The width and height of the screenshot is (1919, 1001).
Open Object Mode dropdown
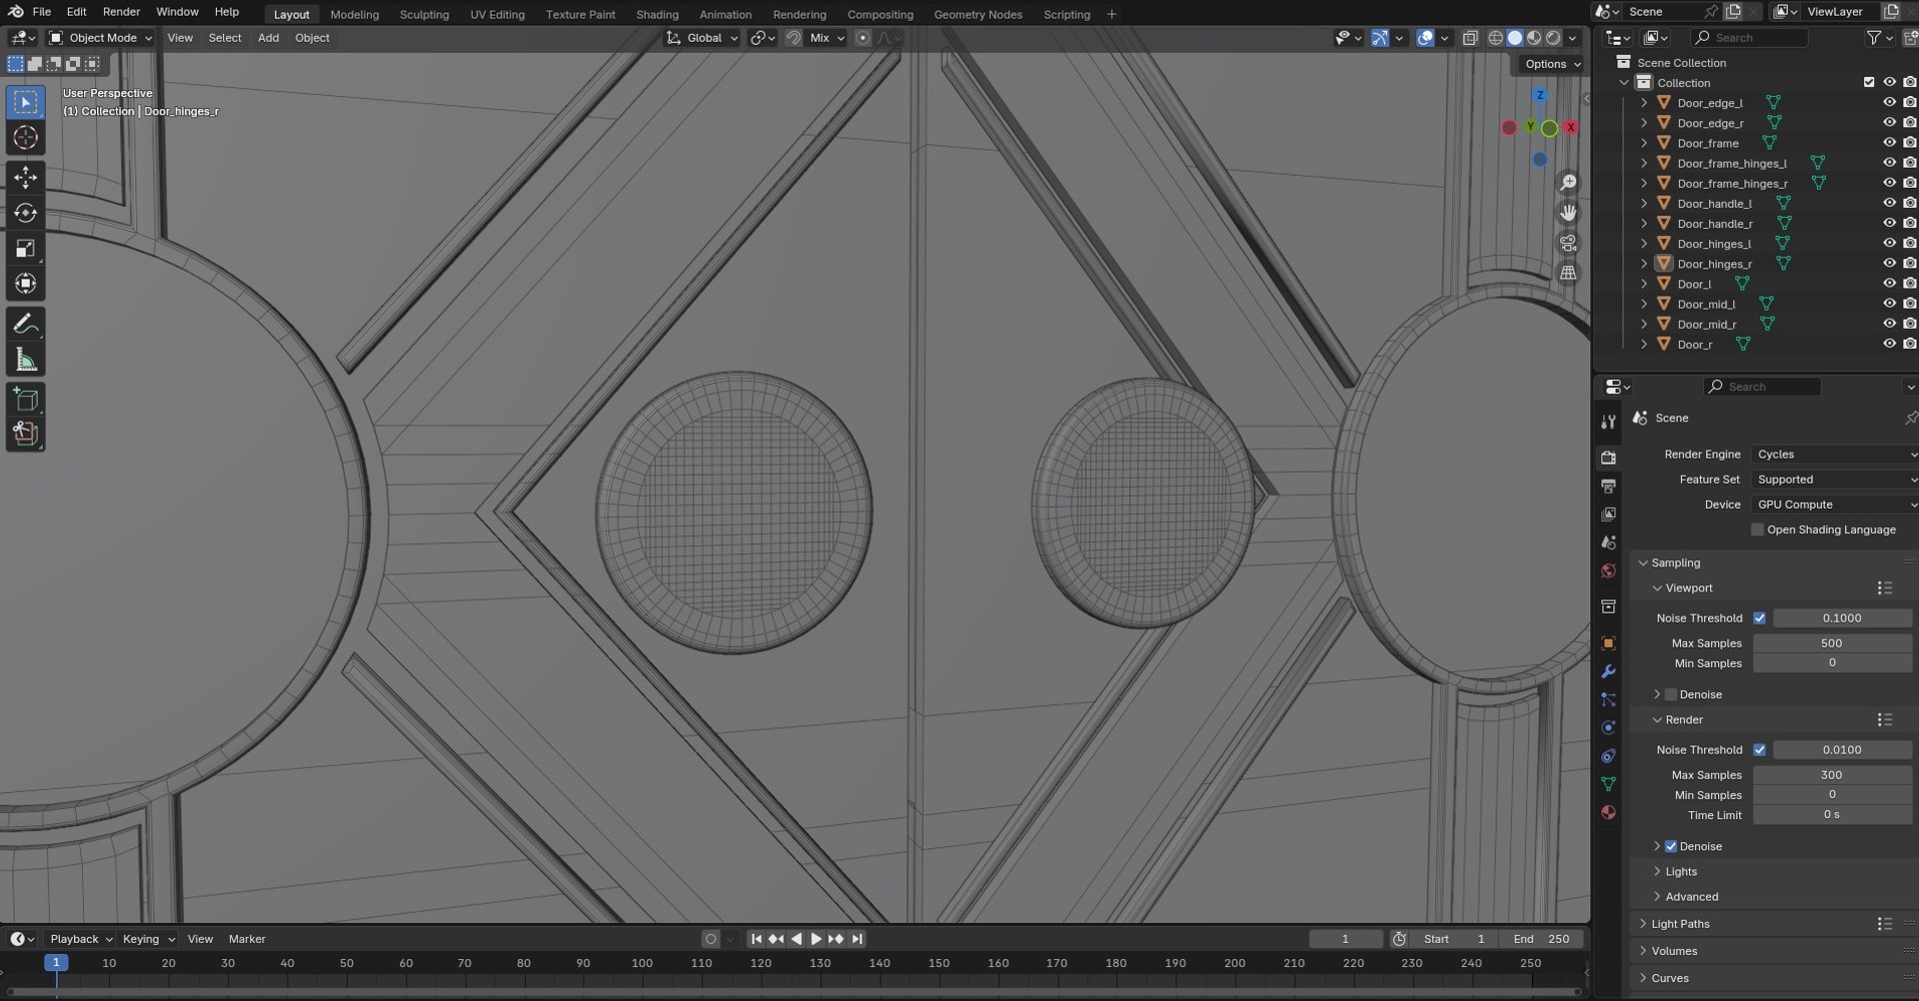point(101,38)
